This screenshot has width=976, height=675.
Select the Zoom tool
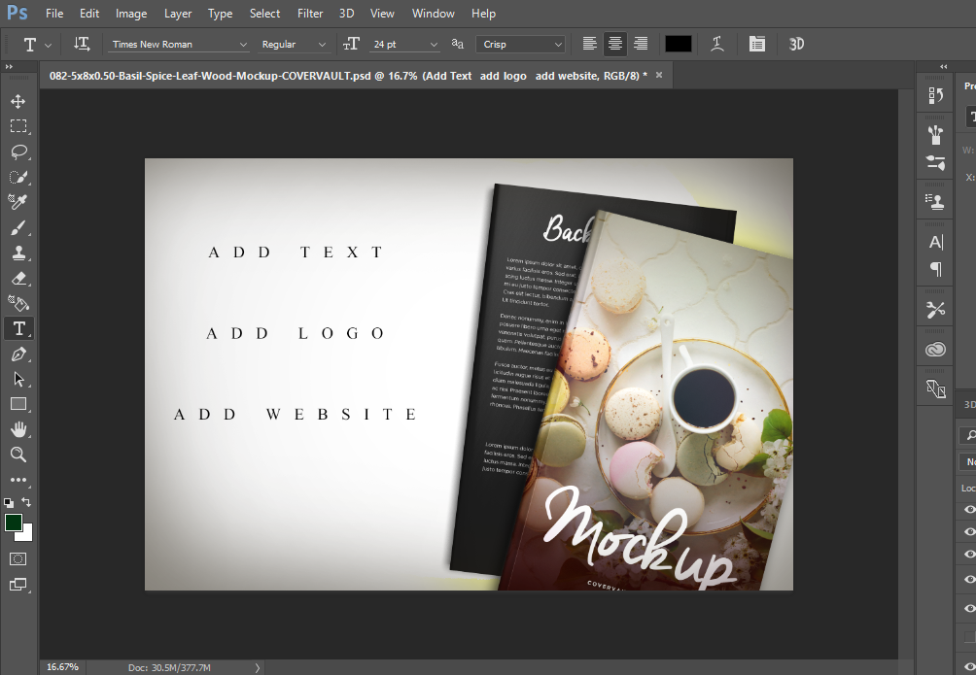coord(18,455)
